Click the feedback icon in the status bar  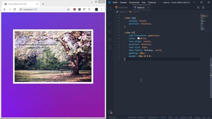click(204, 117)
